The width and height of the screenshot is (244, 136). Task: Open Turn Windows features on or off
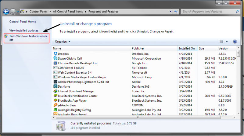pyautogui.click(x=28, y=38)
